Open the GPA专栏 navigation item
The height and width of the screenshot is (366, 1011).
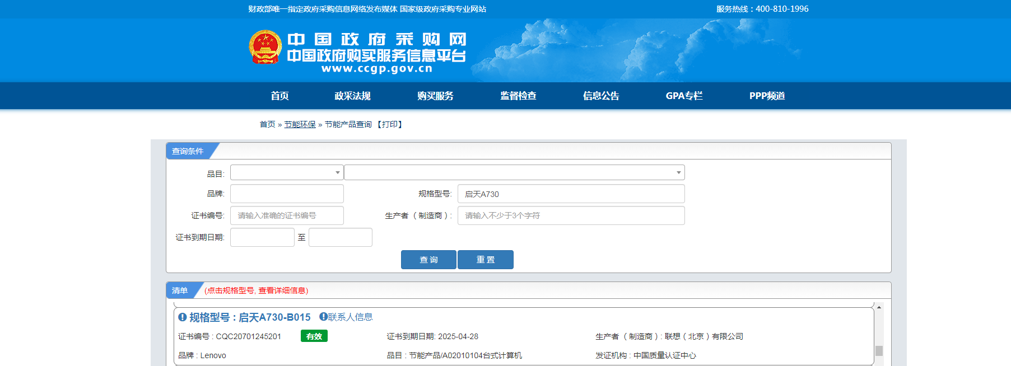pos(684,96)
